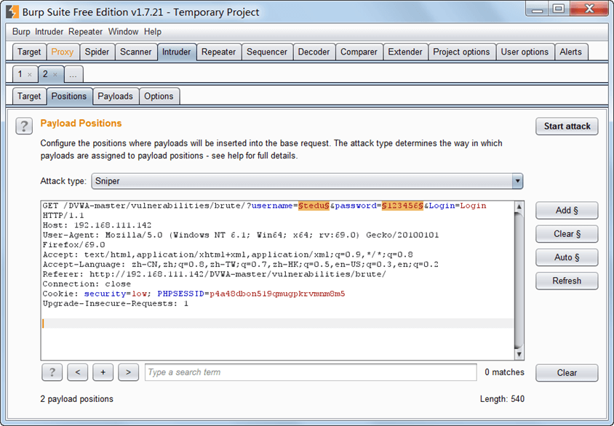614x426 pixels.
Task: Switch to Intruder's Target sub-tab
Action: tap(29, 96)
